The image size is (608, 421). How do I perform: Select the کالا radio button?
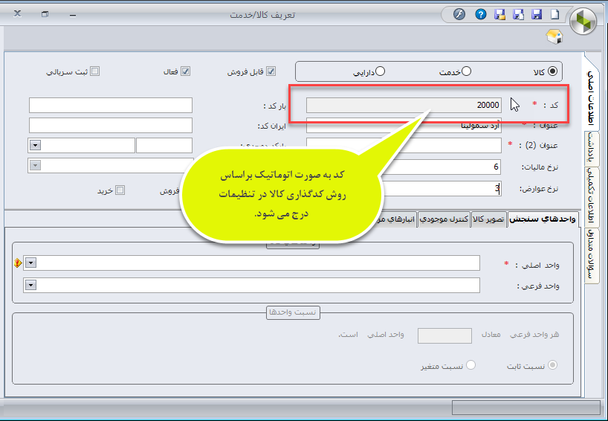tap(552, 71)
